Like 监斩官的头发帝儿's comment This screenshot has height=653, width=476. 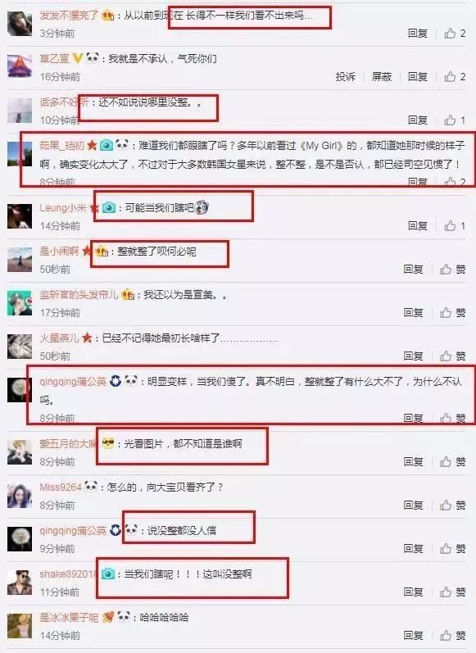pos(453,313)
